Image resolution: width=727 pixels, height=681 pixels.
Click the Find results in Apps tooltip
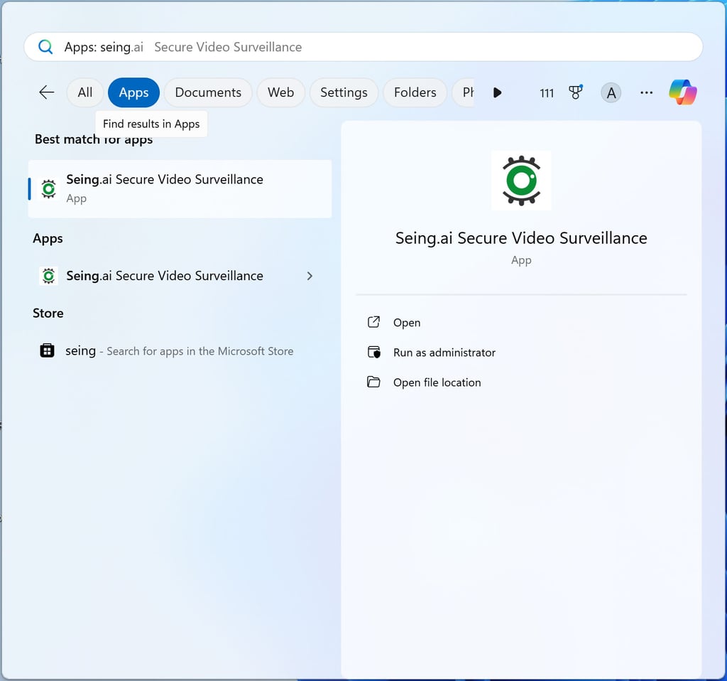coord(151,124)
